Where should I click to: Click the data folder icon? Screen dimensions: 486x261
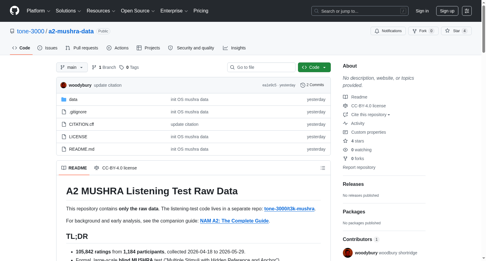[64, 99]
